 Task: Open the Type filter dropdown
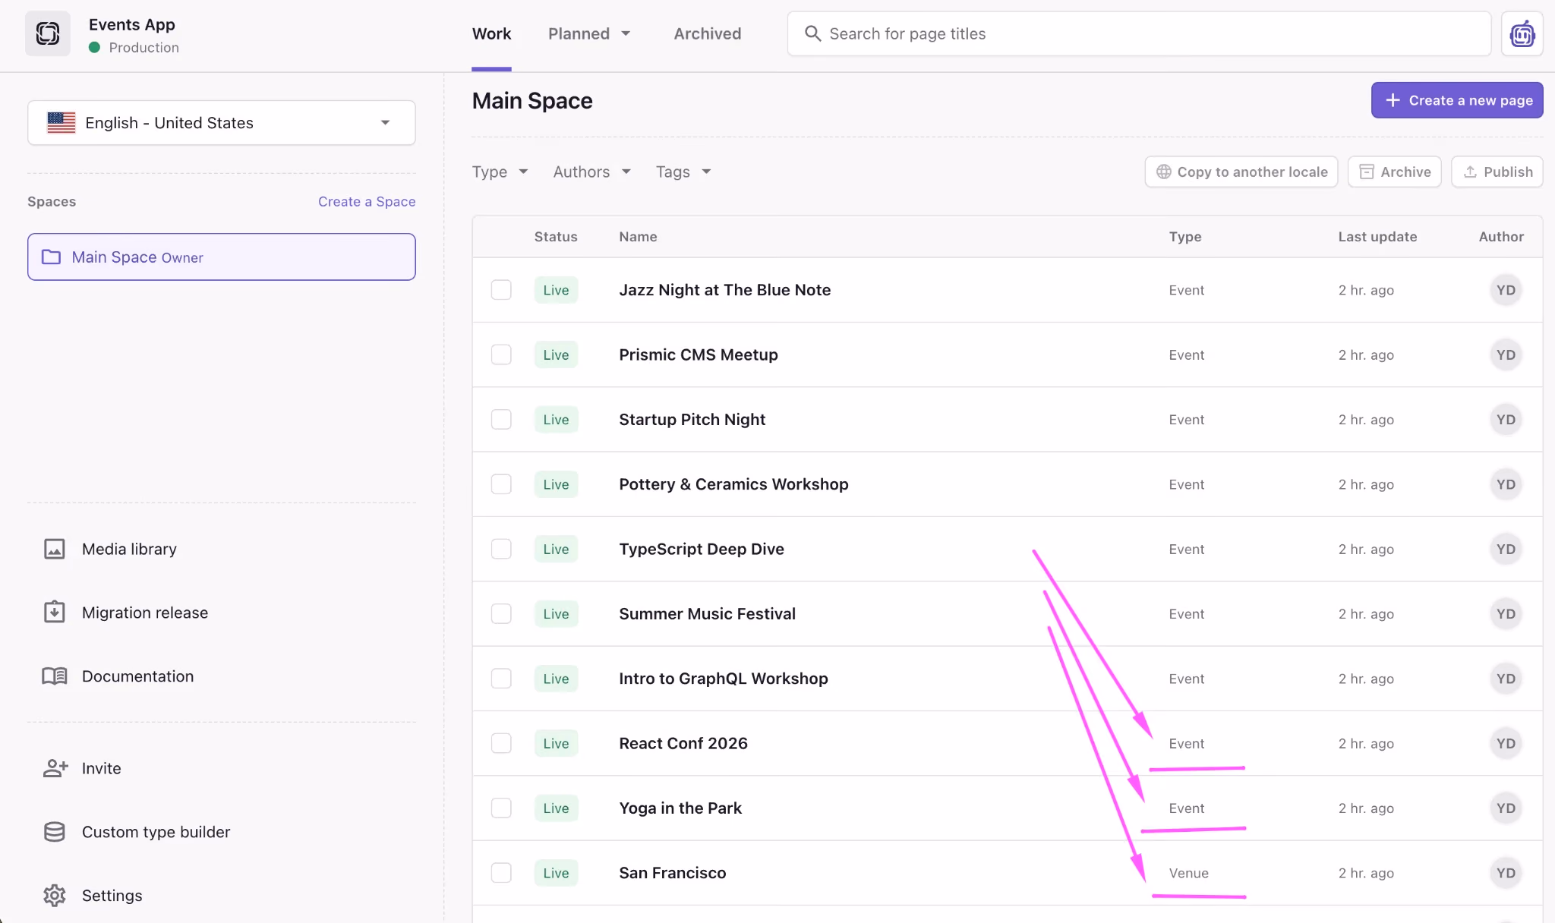(500, 172)
